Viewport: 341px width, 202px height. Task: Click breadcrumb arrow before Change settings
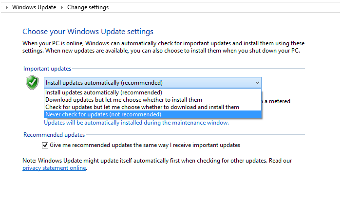62,8
